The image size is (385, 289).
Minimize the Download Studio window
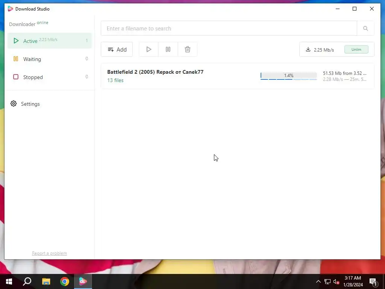coord(338,9)
